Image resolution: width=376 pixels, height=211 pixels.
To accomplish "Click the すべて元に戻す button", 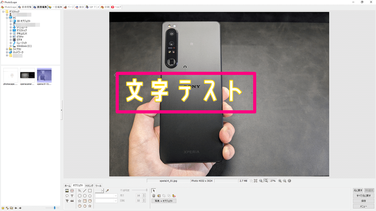I will [363, 196].
